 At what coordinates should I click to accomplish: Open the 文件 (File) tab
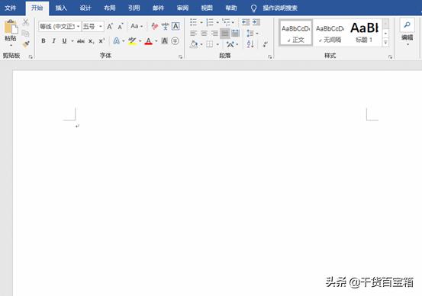pyautogui.click(x=11, y=8)
